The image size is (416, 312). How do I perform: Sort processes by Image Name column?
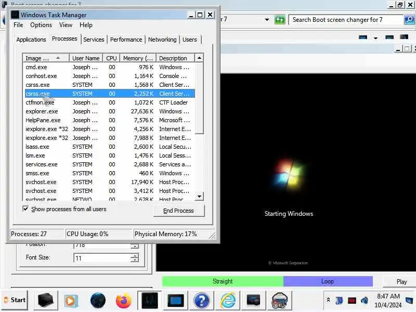pyautogui.click(x=46, y=58)
